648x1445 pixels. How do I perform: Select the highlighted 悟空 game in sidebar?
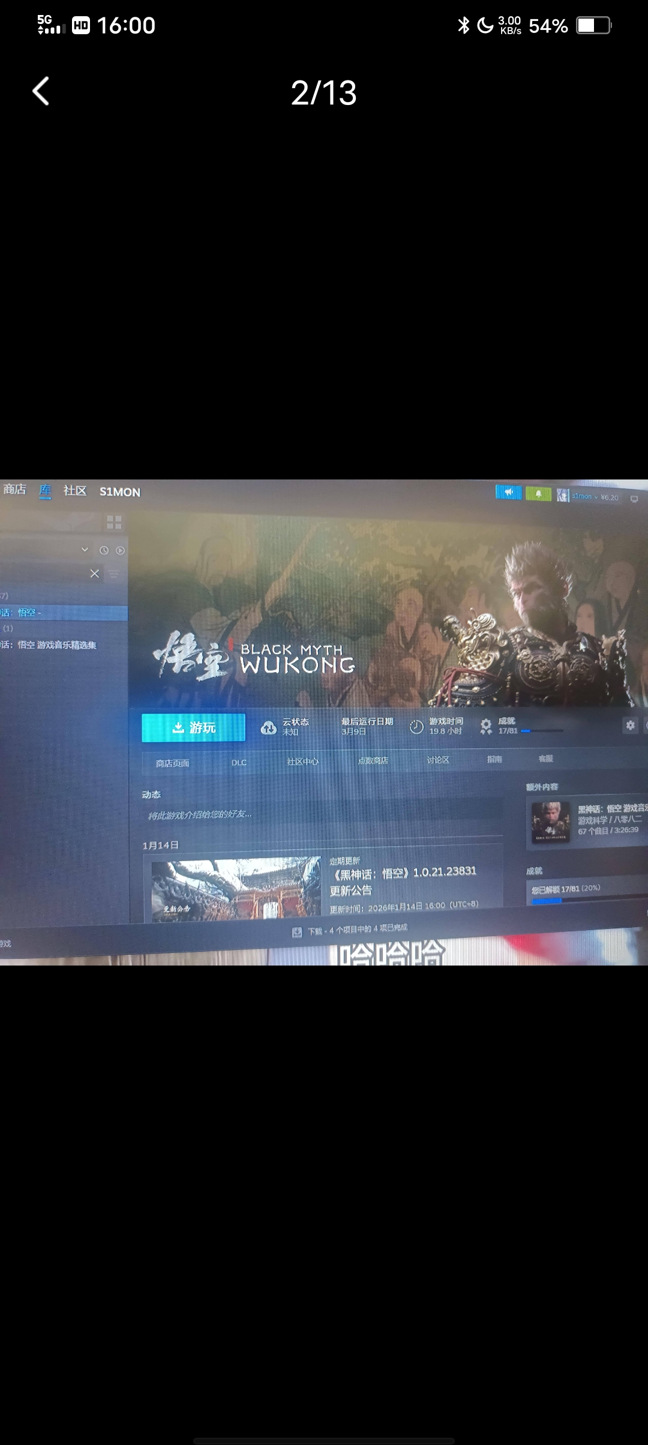pos(64,613)
